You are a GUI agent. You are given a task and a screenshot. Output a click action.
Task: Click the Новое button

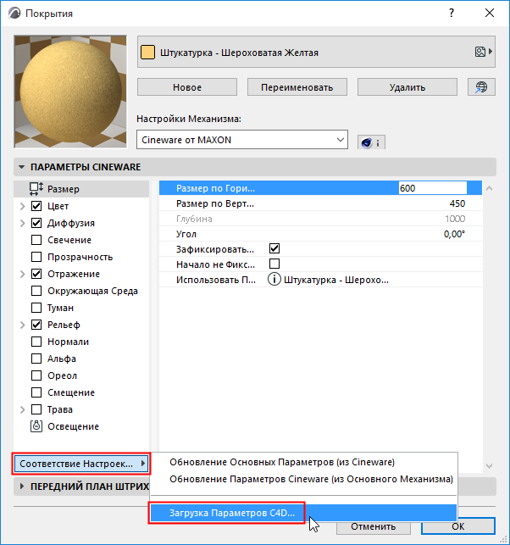point(187,87)
